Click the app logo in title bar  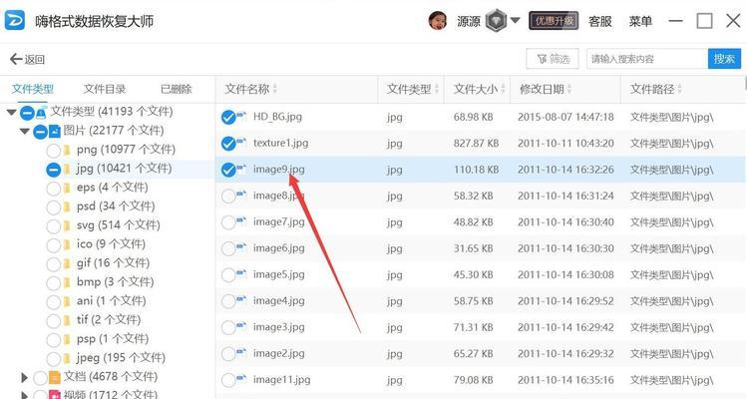click(x=14, y=21)
